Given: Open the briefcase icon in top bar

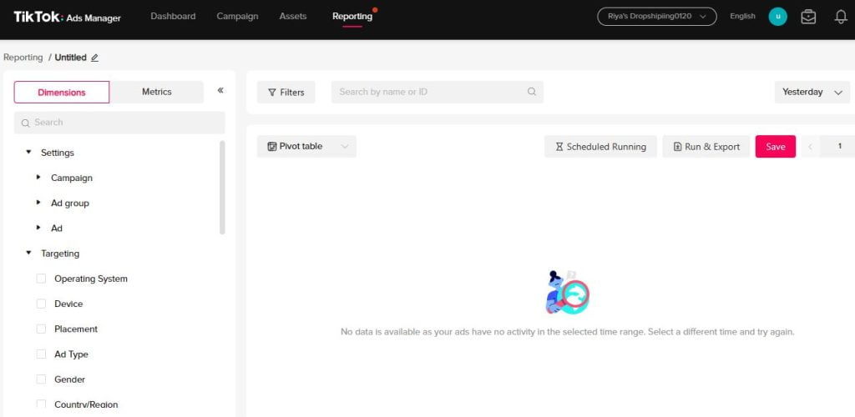Looking at the screenshot, I should tap(808, 17).
